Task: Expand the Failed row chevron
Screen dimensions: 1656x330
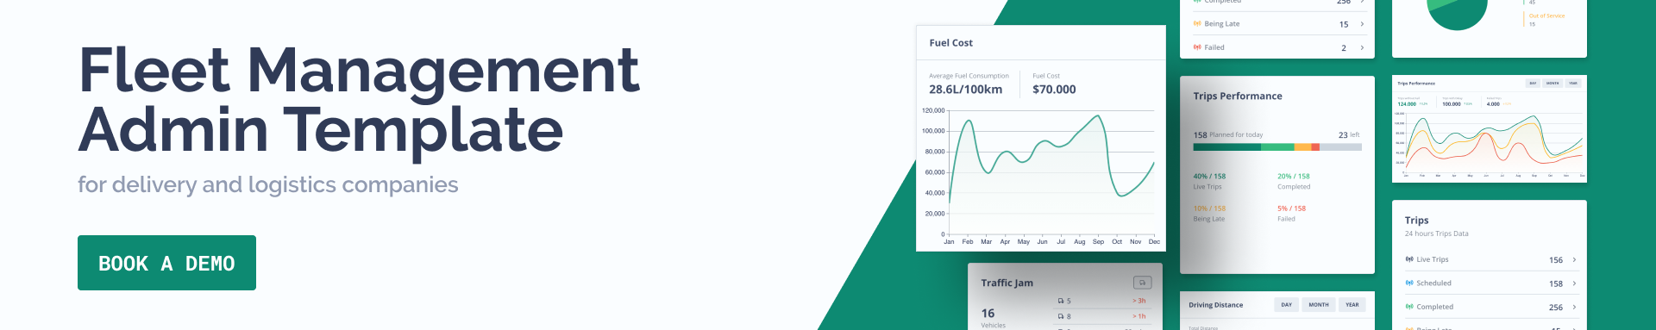Action: (1362, 47)
